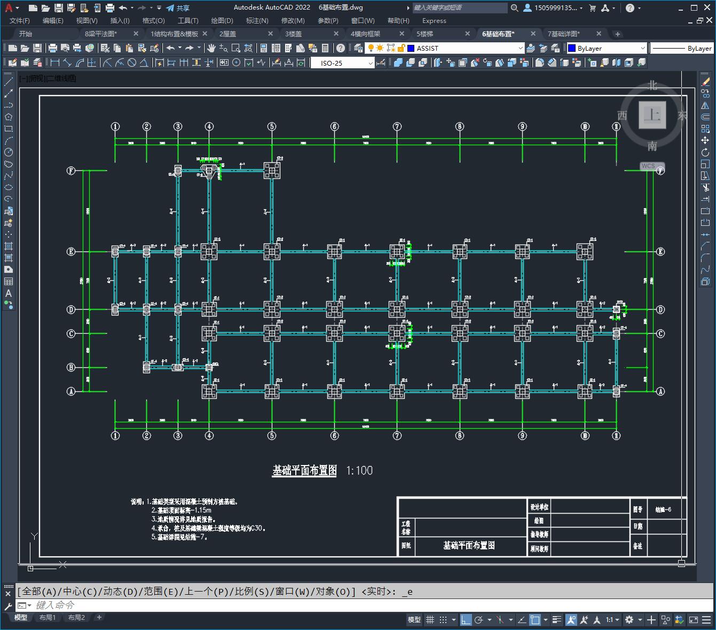
Task: Toggle Ortho mode in status bar
Action: pos(466,619)
